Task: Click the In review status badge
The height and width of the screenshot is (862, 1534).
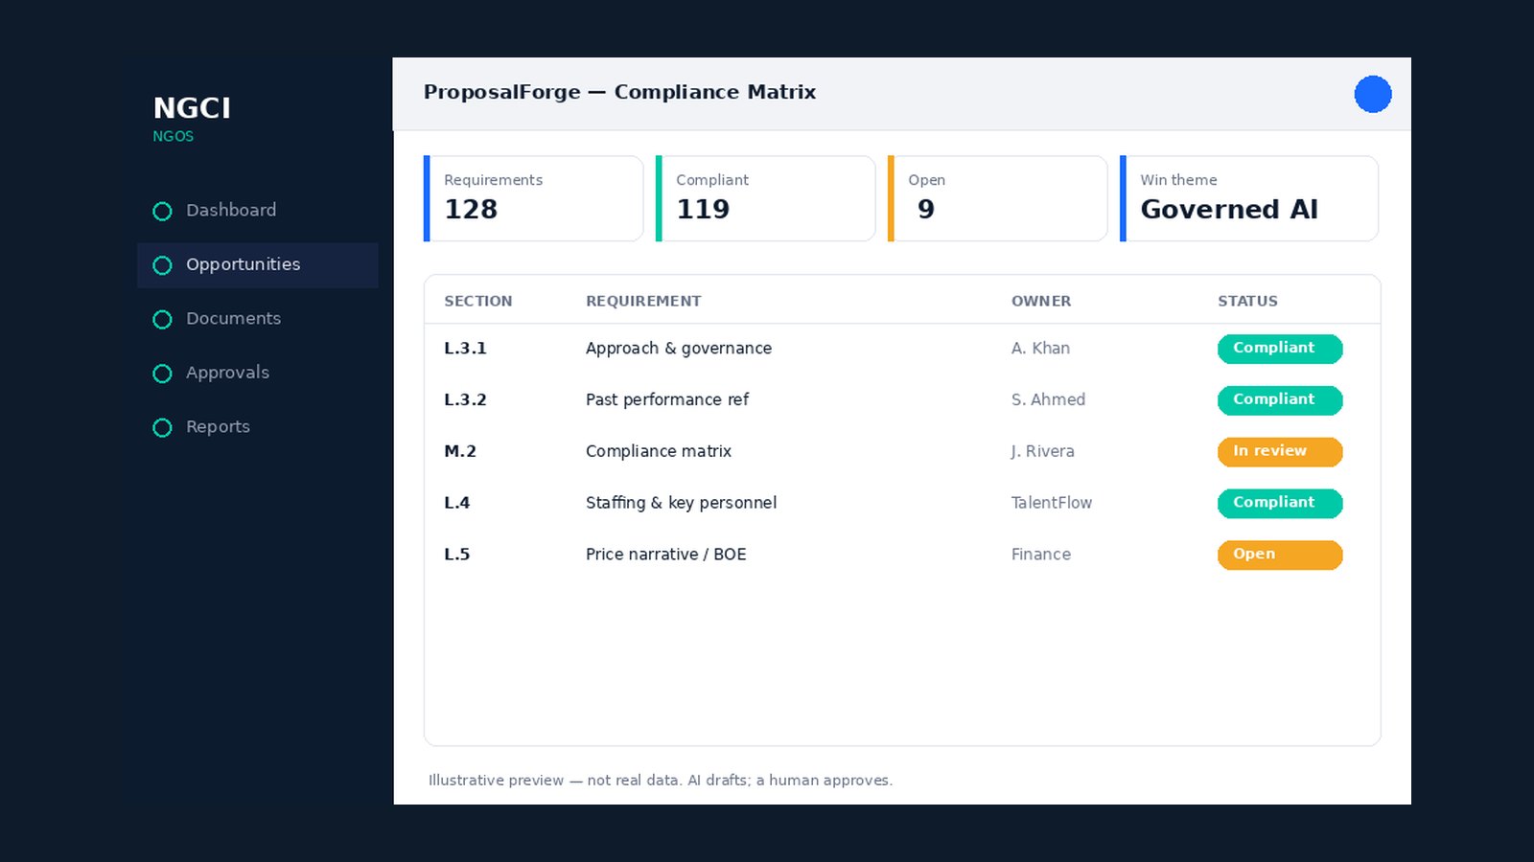Action: (x=1280, y=452)
